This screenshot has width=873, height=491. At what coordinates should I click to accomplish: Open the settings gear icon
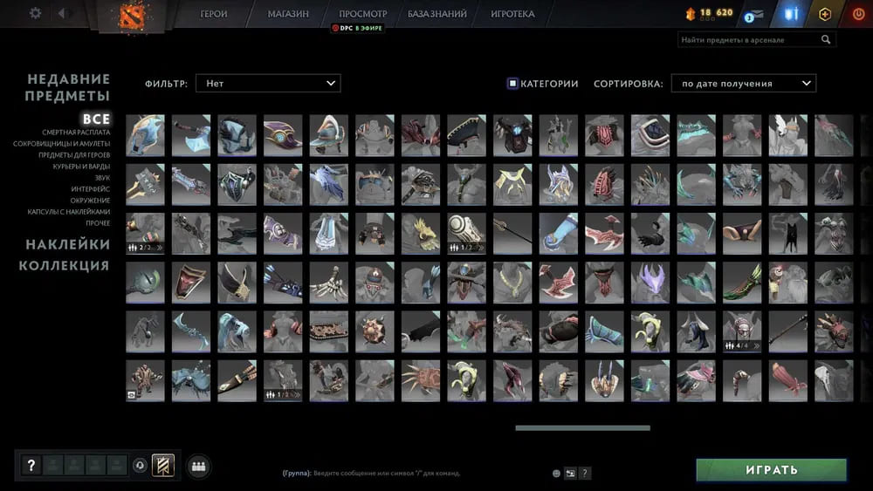(35, 13)
